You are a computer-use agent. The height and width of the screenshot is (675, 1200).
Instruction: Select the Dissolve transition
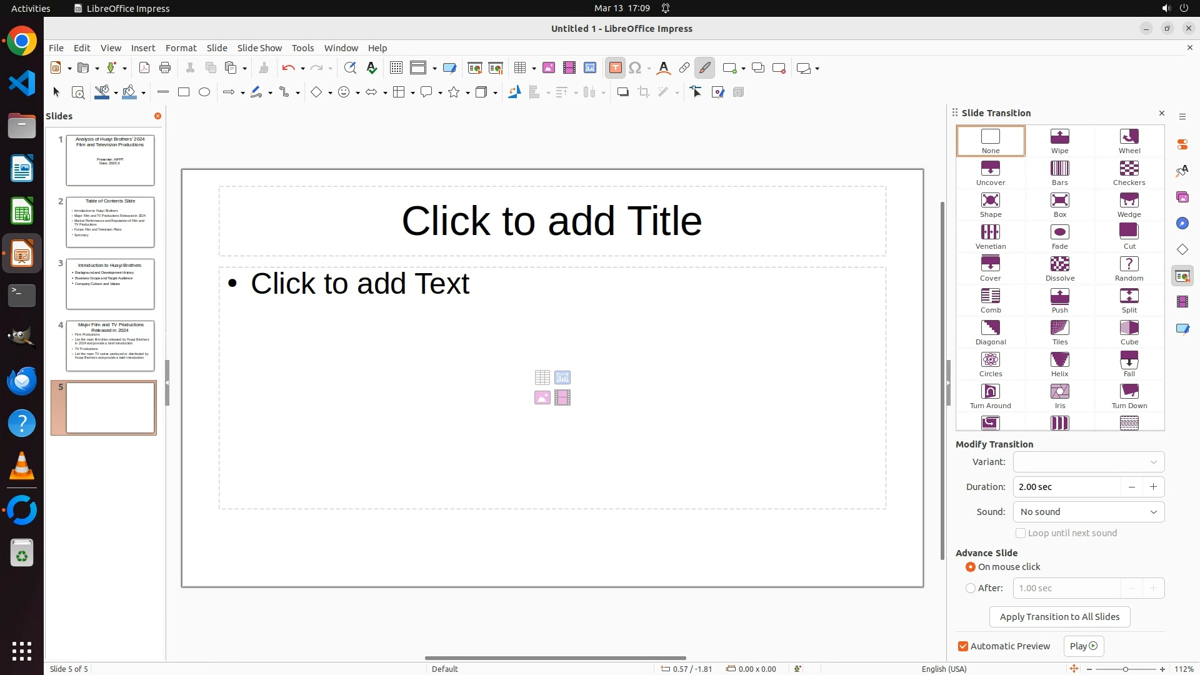(1060, 269)
